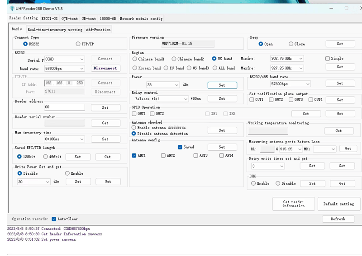Viewport: 362px width, 256px height.
Task: Tick the Single frequency checkbox
Action: pyautogui.click(x=334, y=59)
